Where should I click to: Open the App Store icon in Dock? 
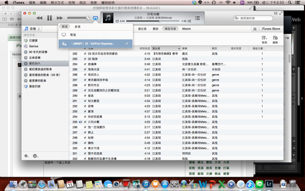(165, 184)
